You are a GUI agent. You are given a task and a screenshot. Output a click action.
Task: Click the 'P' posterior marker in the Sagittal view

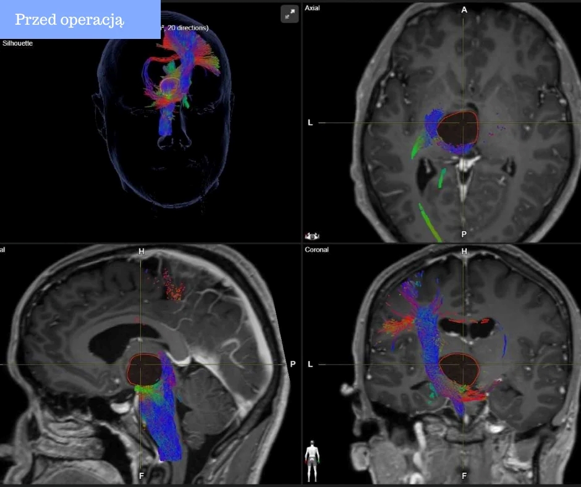[x=293, y=365]
